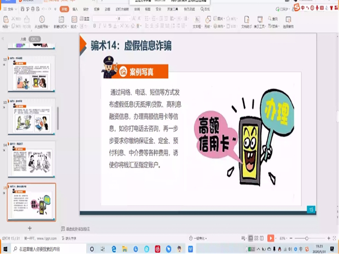Click the add slide plus icon below thumbnails
339x254 pixels.
tap(29, 229)
